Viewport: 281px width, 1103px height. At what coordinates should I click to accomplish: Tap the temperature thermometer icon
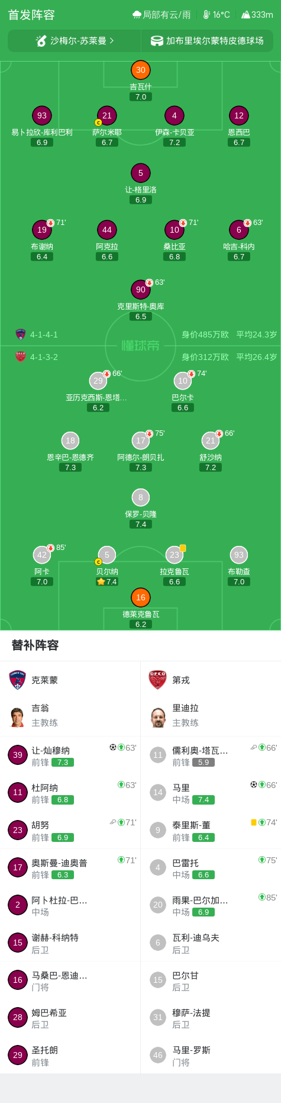(x=206, y=15)
